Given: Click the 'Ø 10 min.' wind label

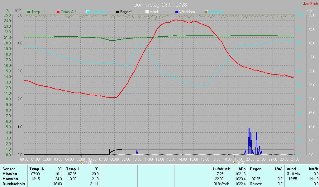Looking at the screenshot, I should [293, 174].
